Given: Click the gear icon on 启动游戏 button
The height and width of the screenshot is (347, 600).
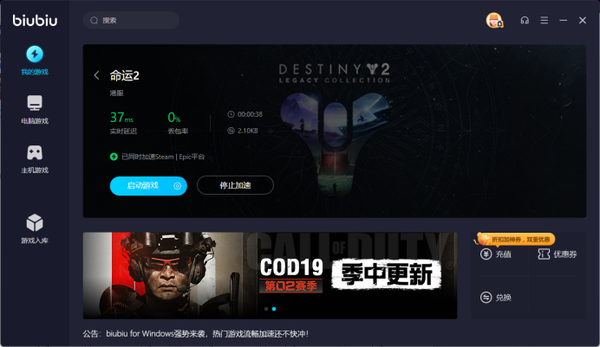Looking at the screenshot, I should [177, 186].
